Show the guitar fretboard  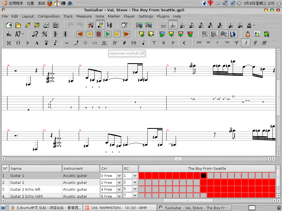click(x=248, y=34)
